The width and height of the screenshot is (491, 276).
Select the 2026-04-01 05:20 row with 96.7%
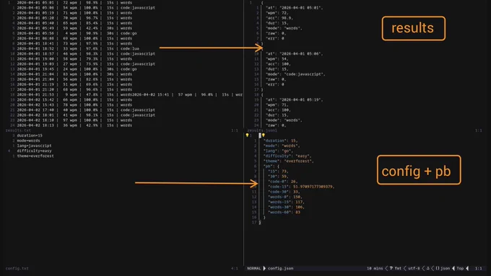[74, 18]
